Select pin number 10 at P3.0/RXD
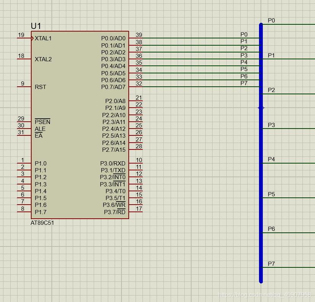315x302 pixels. click(x=139, y=160)
